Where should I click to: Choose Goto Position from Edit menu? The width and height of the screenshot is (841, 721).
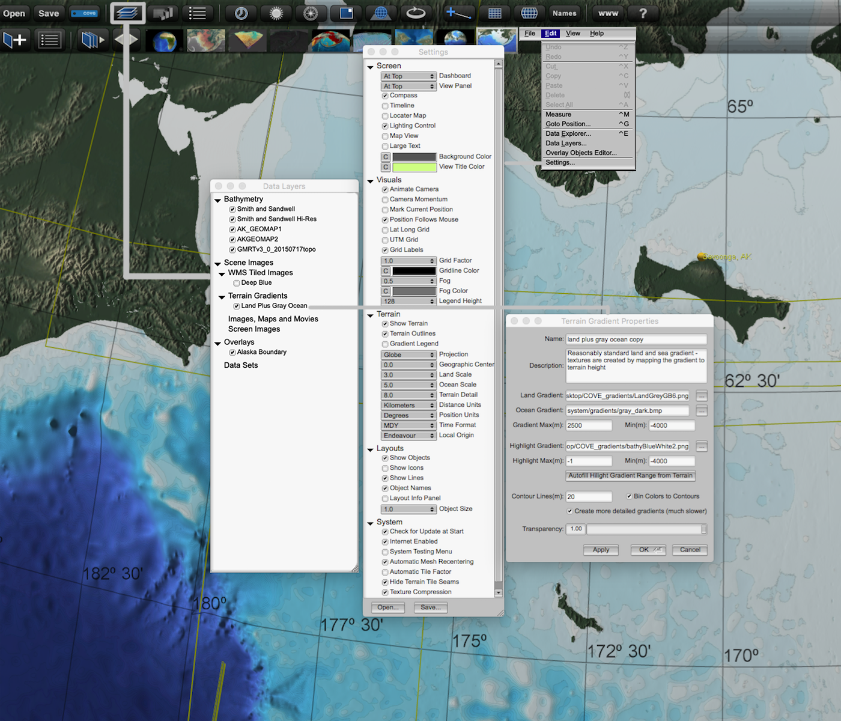[568, 124]
